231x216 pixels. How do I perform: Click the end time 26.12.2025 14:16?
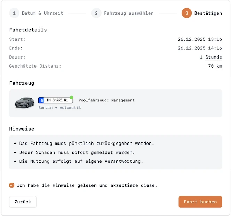[x=200, y=48]
